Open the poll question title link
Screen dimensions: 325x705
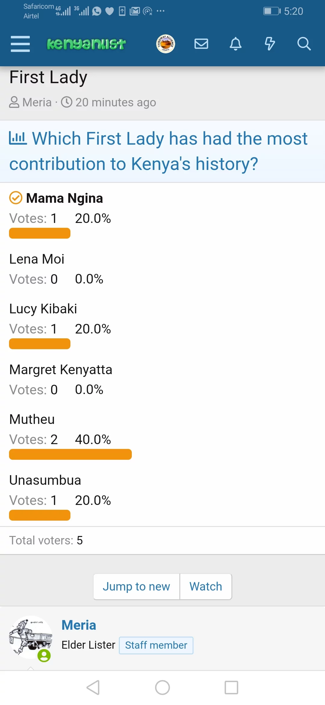pos(158,151)
